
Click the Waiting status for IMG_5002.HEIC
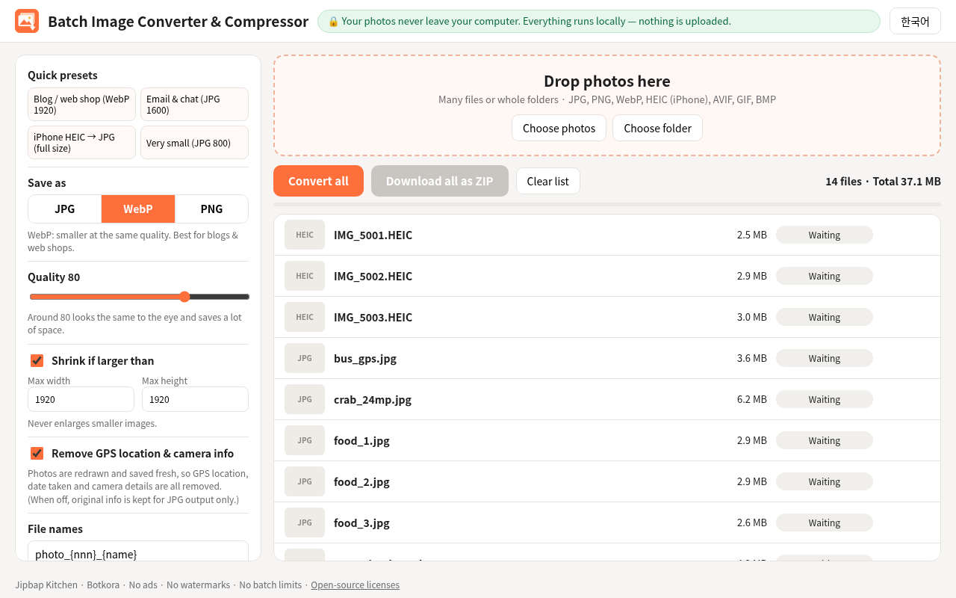(x=825, y=276)
